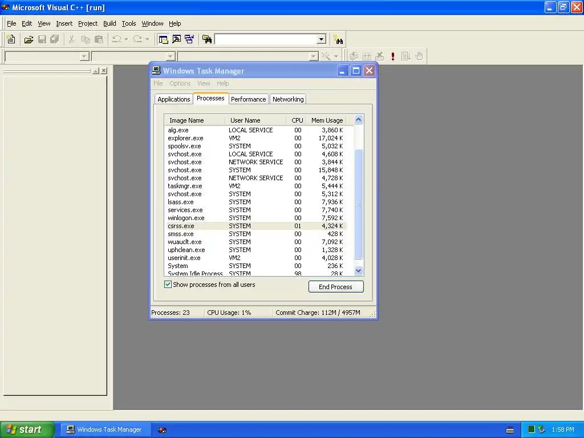This screenshot has height=438, width=584.
Task: Click the Copy icon in toolbar
Action: pyautogui.click(x=86, y=39)
